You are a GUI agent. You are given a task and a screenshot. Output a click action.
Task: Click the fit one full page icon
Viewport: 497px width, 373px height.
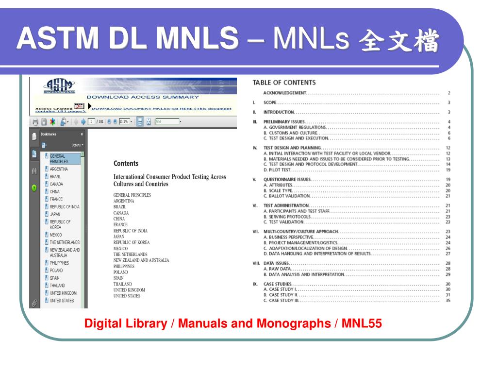pyautogui.click(x=149, y=121)
